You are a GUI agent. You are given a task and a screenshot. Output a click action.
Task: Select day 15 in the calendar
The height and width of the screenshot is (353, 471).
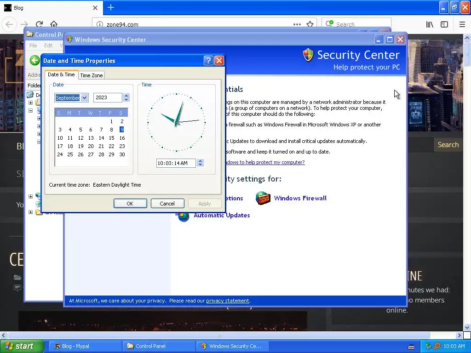coord(111,138)
